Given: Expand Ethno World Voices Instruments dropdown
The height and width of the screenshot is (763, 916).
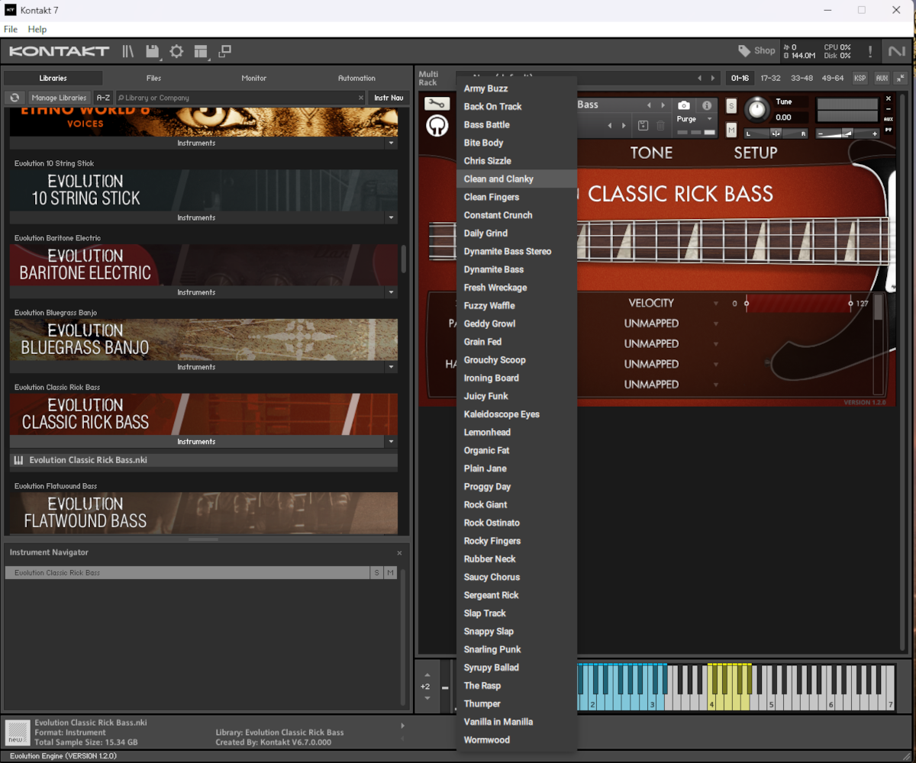Looking at the screenshot, I should tap(391, 143).
